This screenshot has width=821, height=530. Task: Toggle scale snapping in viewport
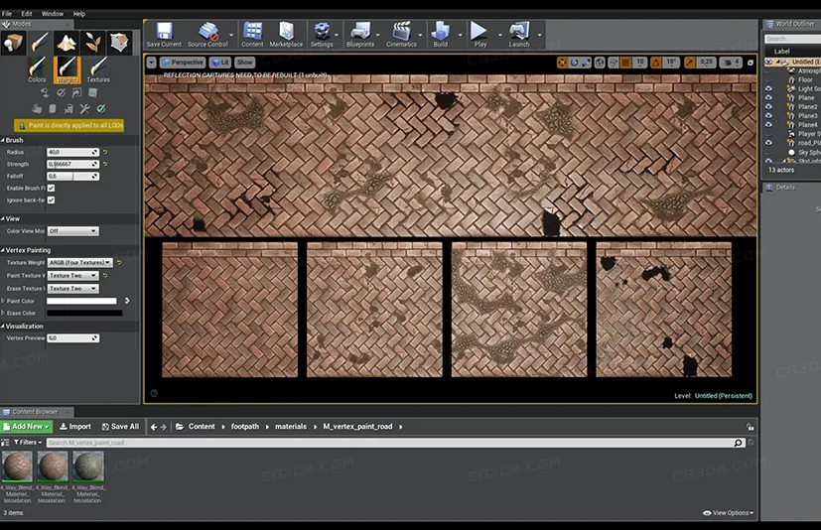(x=690, y=63)
